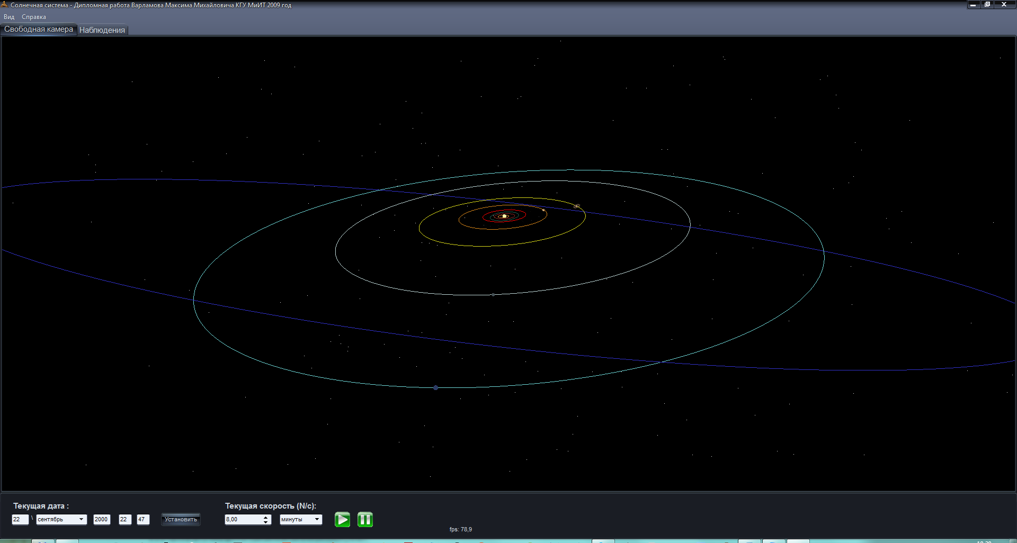
Task: Open the Справка menu
Action: coord(34,17)
